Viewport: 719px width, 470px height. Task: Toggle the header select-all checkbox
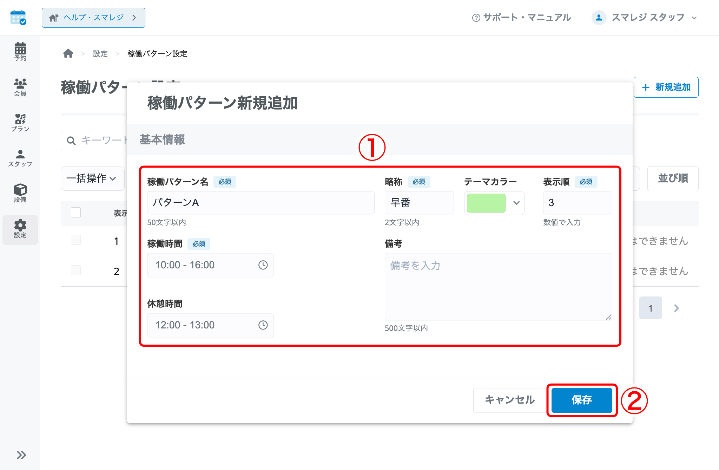(x=76, y=212)
